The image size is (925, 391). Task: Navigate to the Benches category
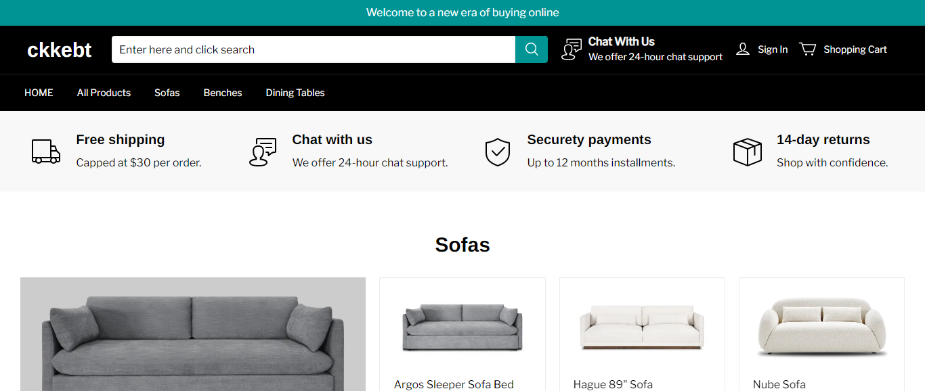(x=223, y=93)
